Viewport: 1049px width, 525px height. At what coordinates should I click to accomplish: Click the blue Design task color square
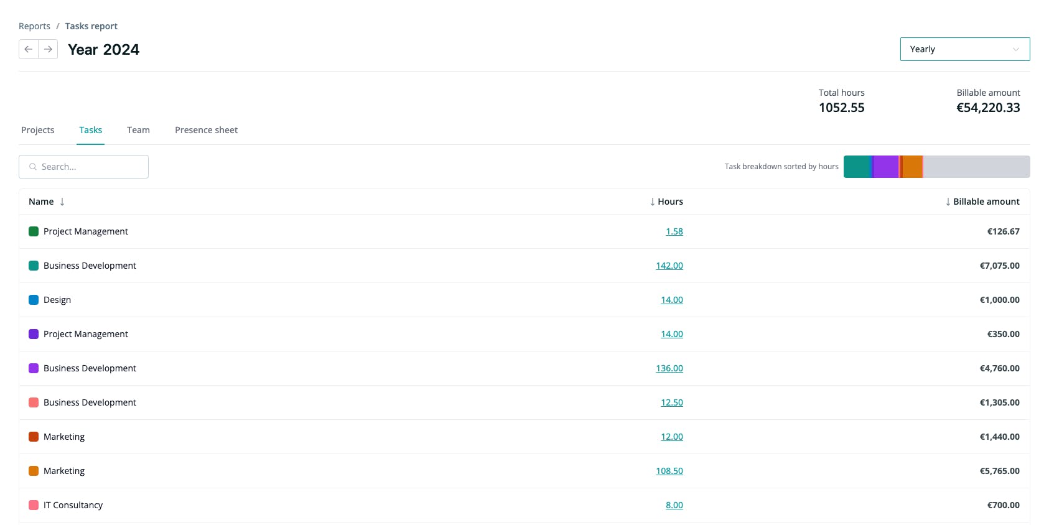click(34, 300)
